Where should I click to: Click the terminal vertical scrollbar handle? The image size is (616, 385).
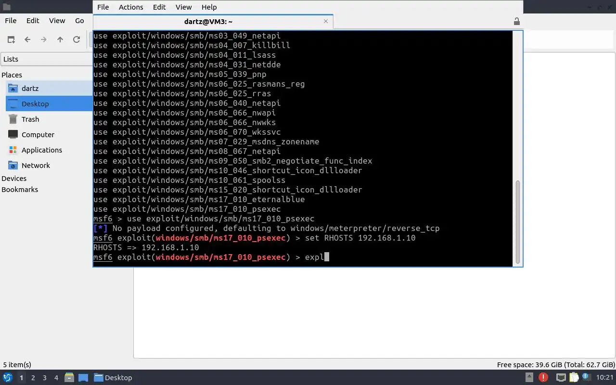pos(518,222)
